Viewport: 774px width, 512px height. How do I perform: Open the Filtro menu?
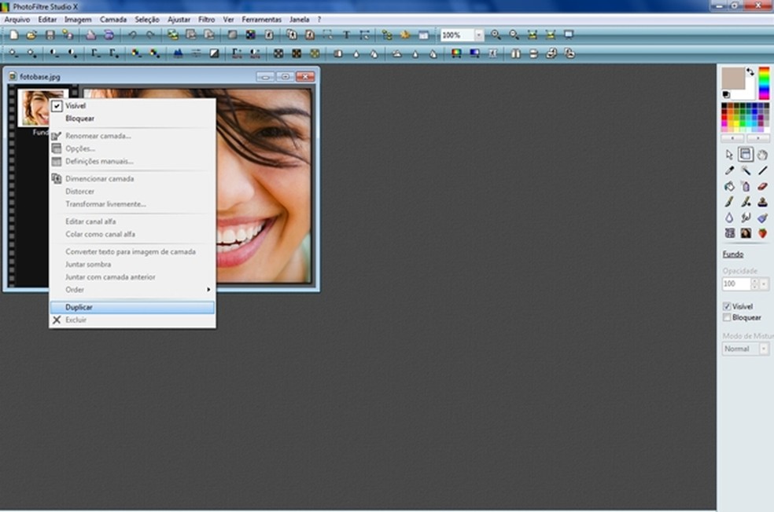tap(207, 19)
